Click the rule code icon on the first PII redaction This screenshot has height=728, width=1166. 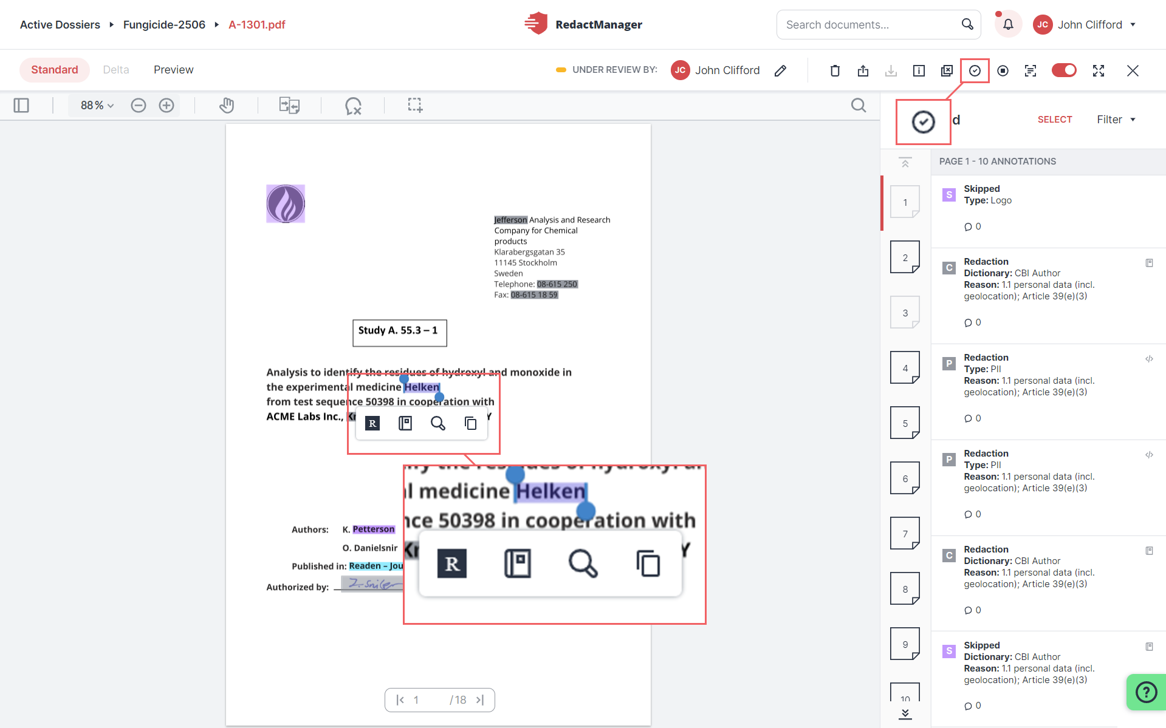[1149, 359]
